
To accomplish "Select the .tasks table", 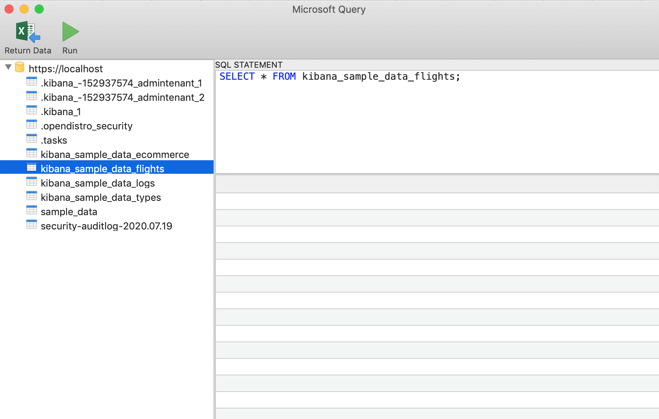I will (x=54, y=140).
